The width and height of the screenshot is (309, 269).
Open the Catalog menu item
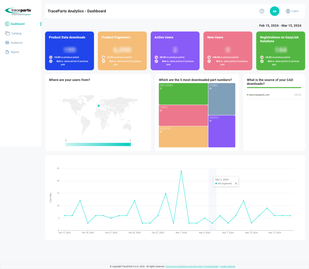pyautogui.click(x=16, y=33)
